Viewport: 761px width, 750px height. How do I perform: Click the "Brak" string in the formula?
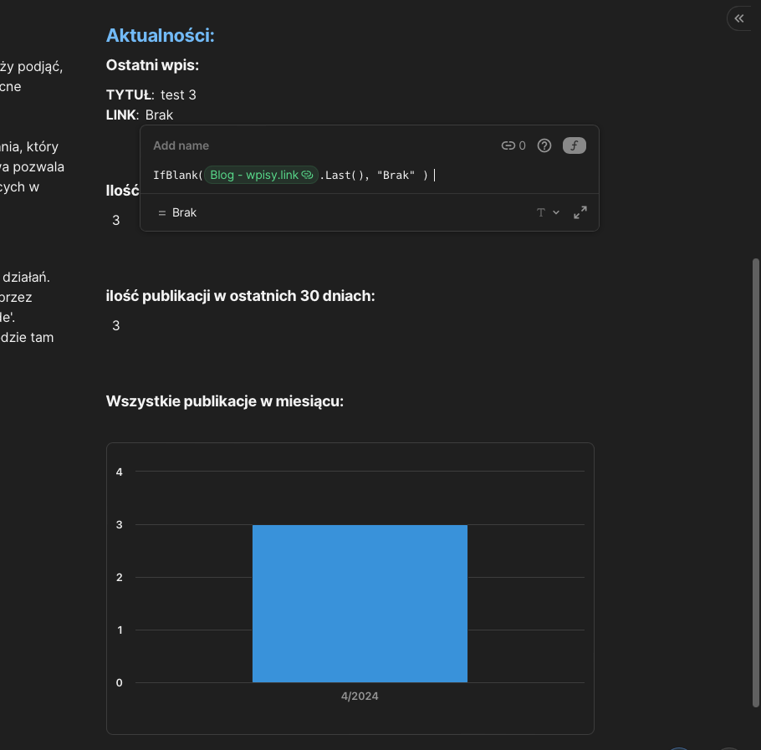tap(396, 175)
